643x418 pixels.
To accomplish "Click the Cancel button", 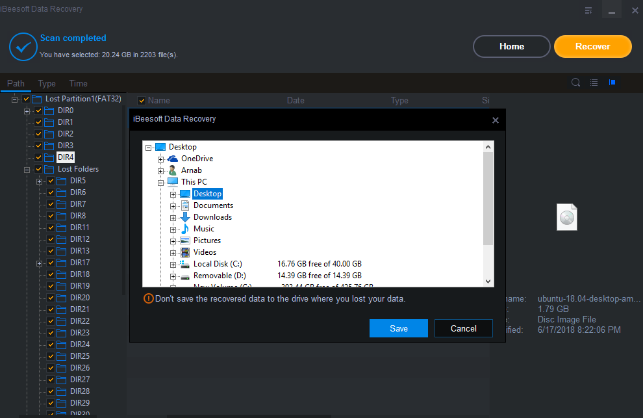I will (x=463, y=328).
